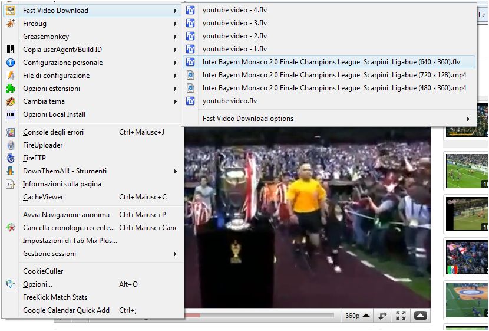
Task: Open Impostazioni di Tab Mix Plus
Action: (70, 241)
